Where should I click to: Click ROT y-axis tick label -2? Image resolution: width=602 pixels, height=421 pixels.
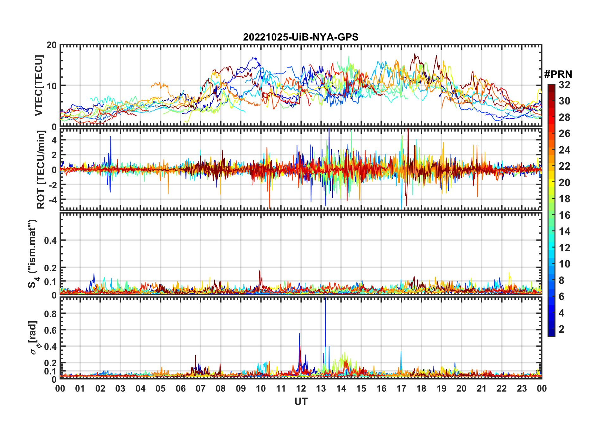[x=52, y=185]
